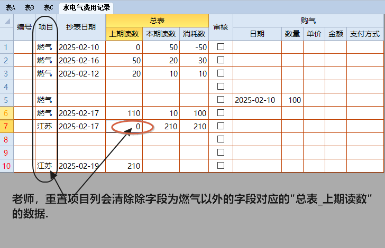Click the 抄表日期 cell 2025-02-12

pos(81,73)
